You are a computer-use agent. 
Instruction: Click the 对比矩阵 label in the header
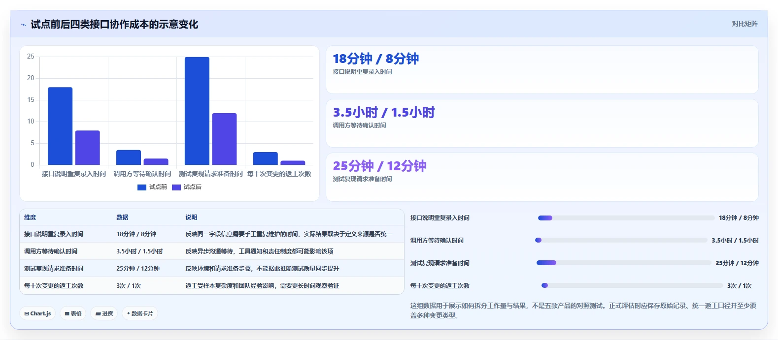744,24
